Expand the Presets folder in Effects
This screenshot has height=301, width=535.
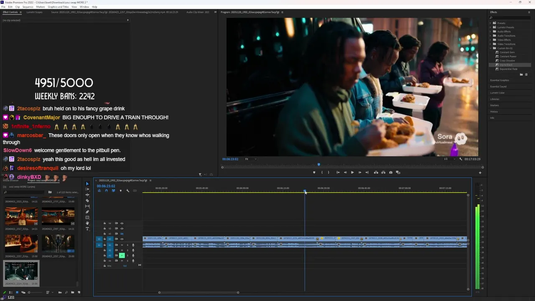click(490, 23)
